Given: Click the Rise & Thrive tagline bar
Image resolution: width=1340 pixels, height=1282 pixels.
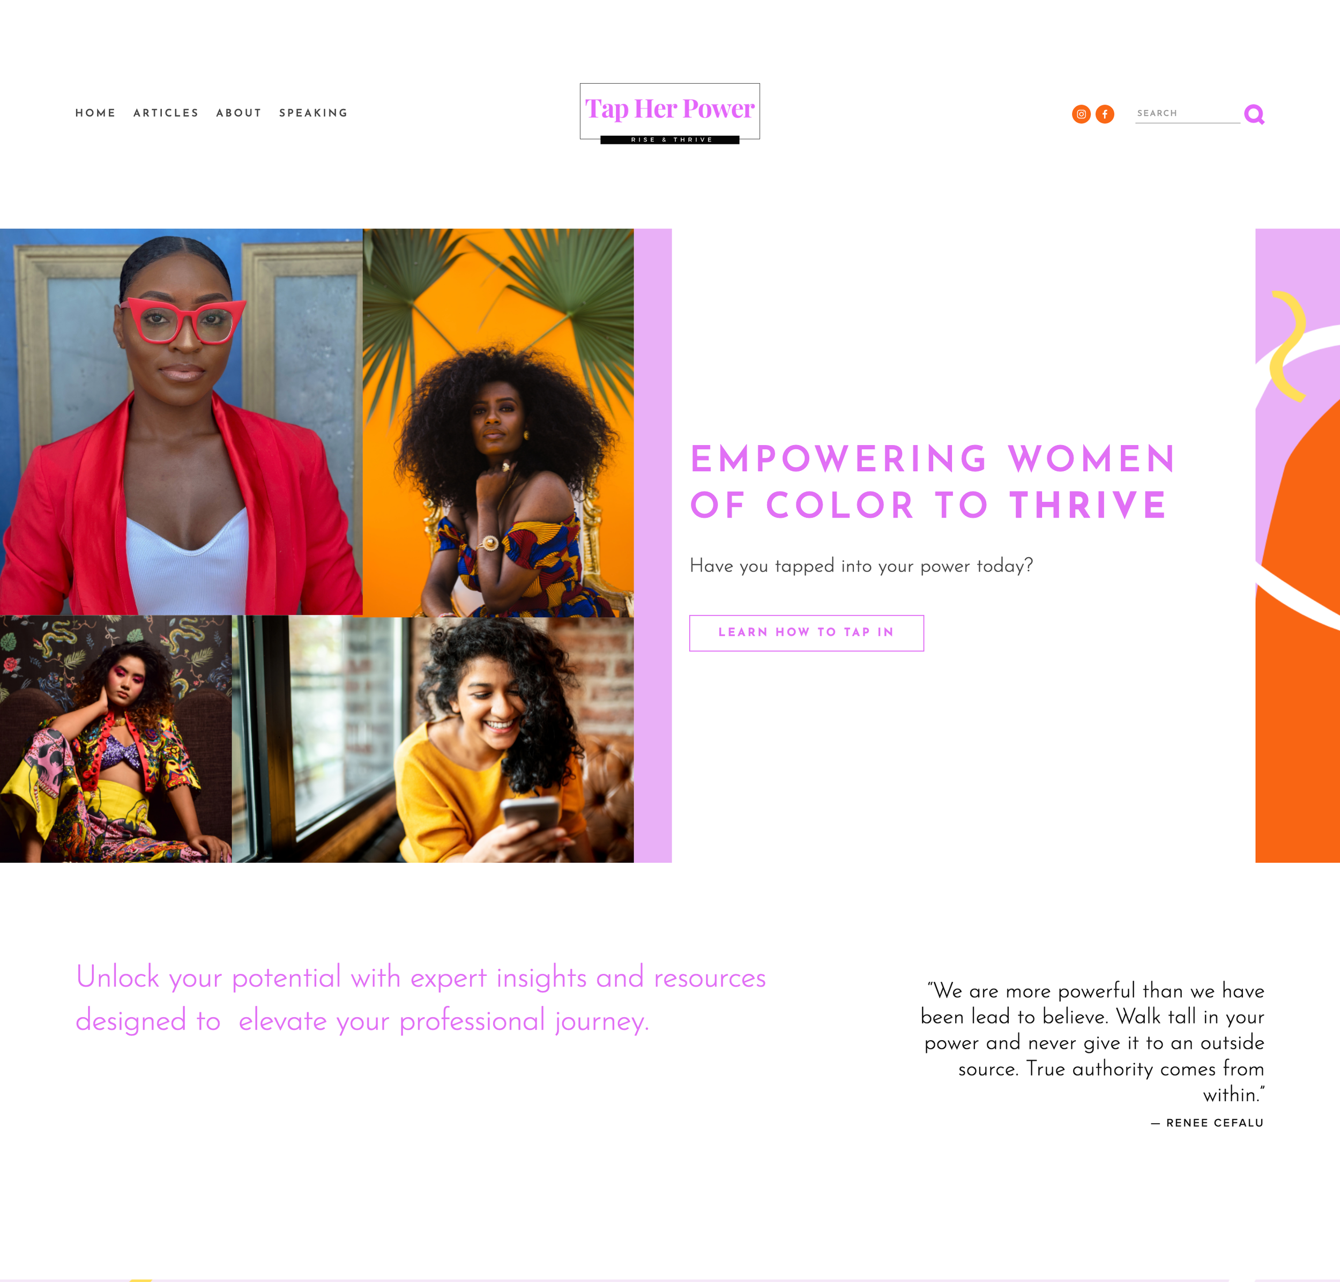Looking at the screenshot, I should coord(669,140).
